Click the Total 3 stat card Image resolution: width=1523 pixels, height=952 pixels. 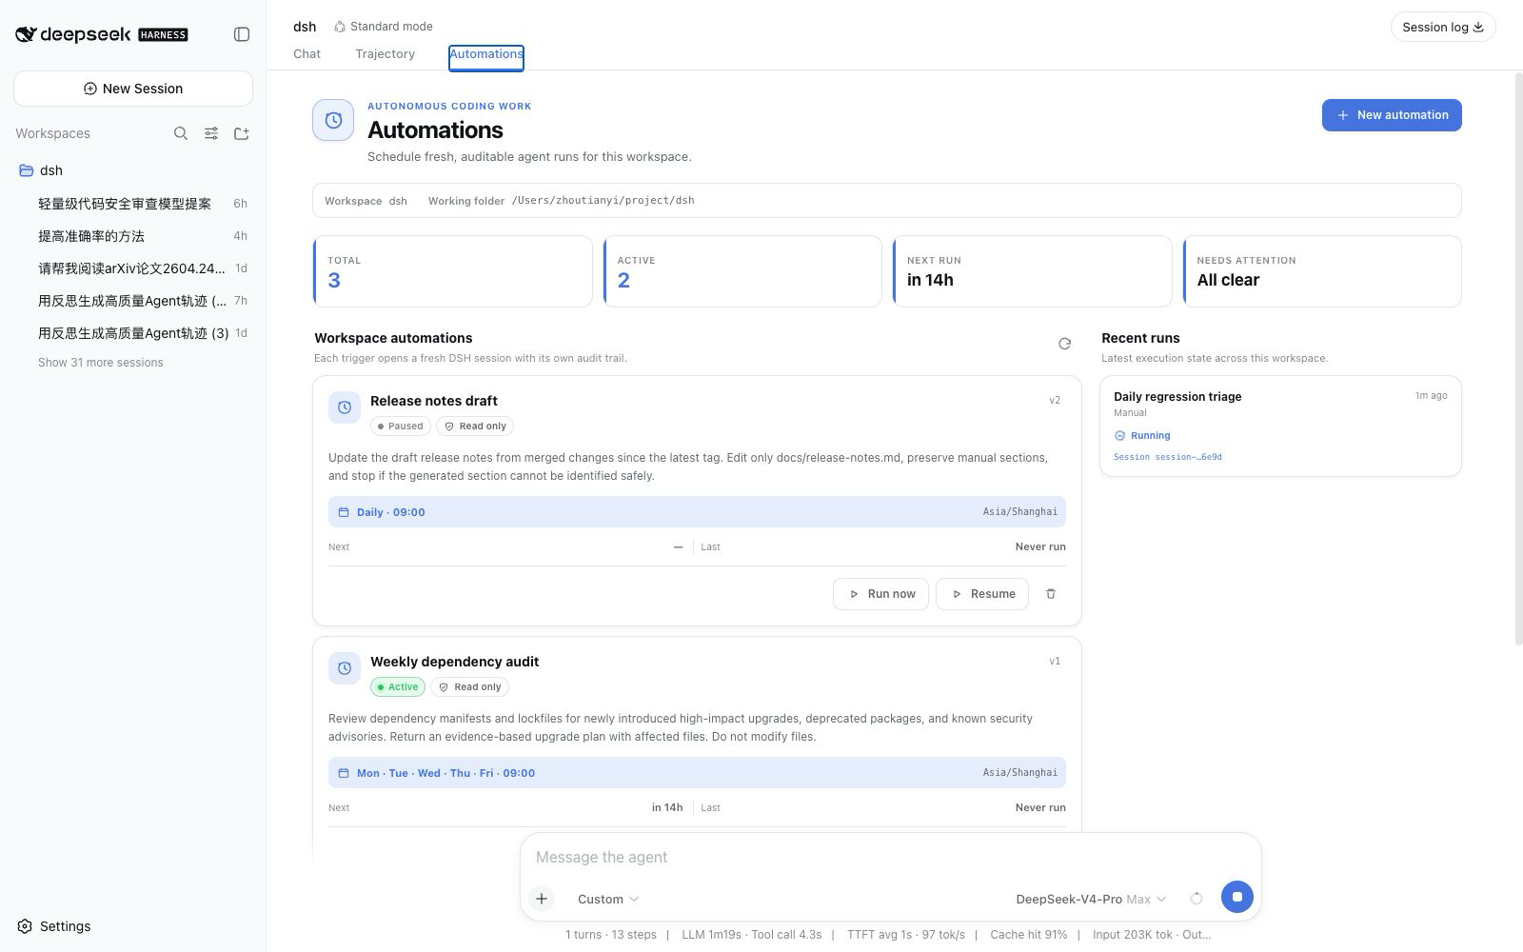click(452, 271)
